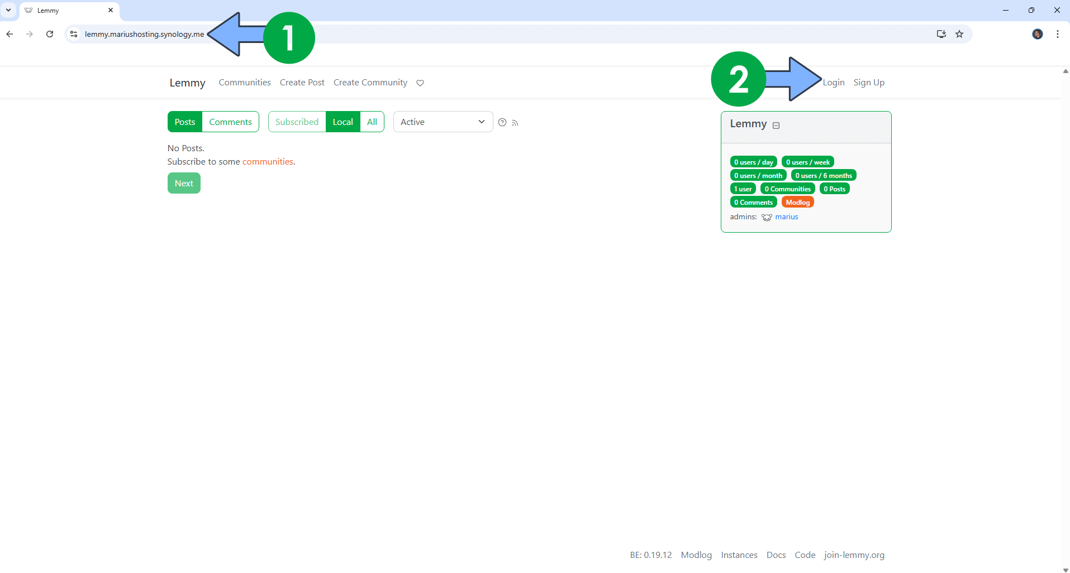Image resolution: width=1070 pixels, height=573 pixels.
Task: Click the browser back arrow
Action: coord(9,34)
